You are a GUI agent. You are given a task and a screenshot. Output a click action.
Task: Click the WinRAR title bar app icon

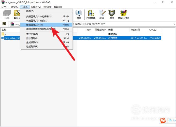[3, 2]
